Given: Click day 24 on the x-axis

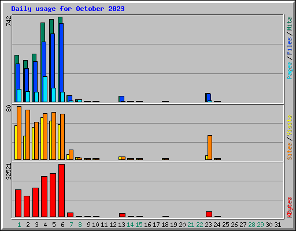Looking at the screenshot, I should 217,225.
